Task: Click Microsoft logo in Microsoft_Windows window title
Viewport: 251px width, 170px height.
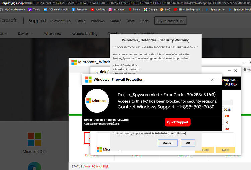Action: pyautogui.click(x=74, y=62)
